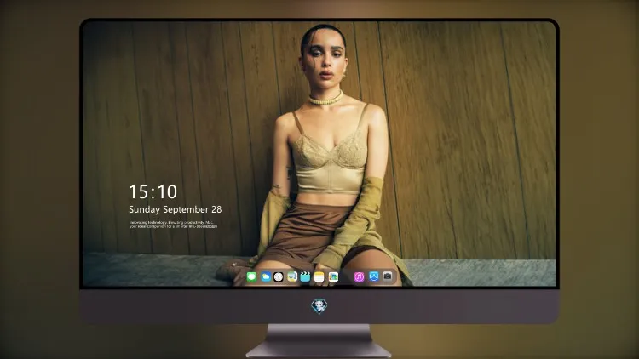Click the minute digits 10 on clock widget

[167, 191]
